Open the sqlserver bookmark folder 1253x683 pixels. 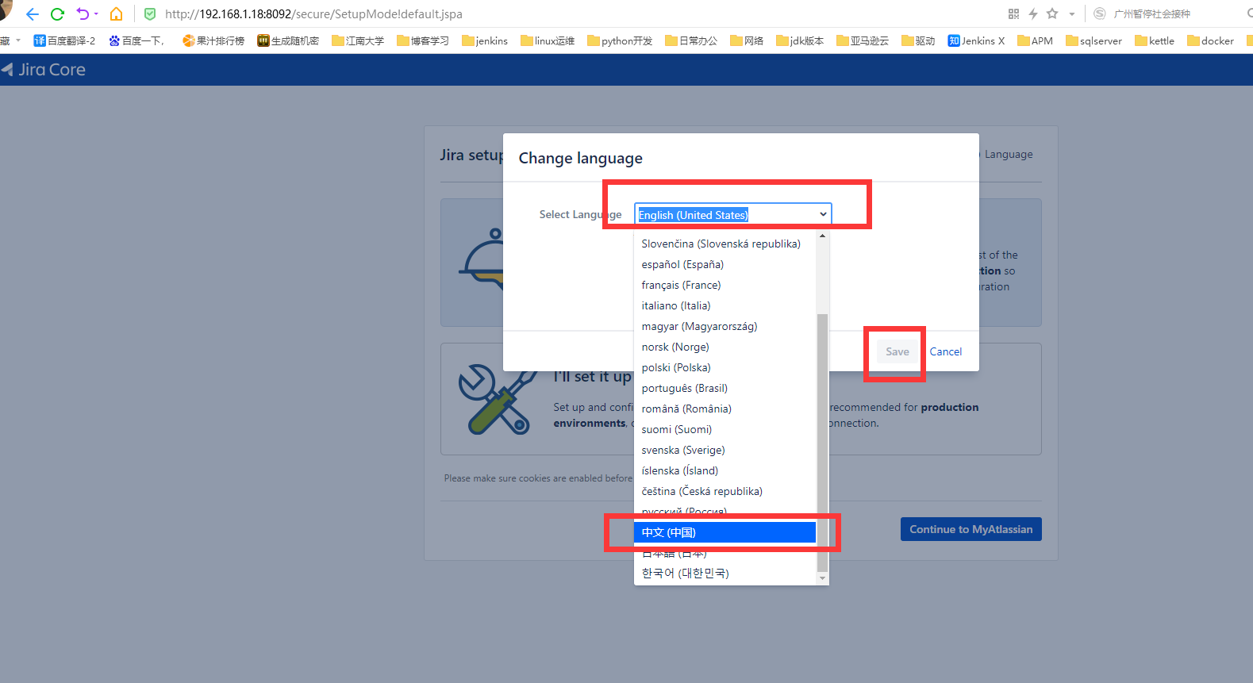[x=1093, y=40]
